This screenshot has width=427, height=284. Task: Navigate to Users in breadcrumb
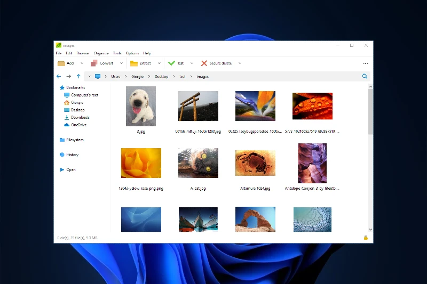point(115,76)
